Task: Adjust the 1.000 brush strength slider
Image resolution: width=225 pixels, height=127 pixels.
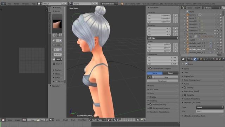Action: 57,45
